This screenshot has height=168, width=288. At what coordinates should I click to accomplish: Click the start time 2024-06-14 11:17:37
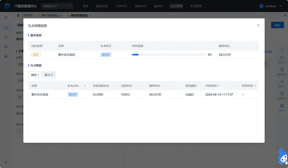219,94
